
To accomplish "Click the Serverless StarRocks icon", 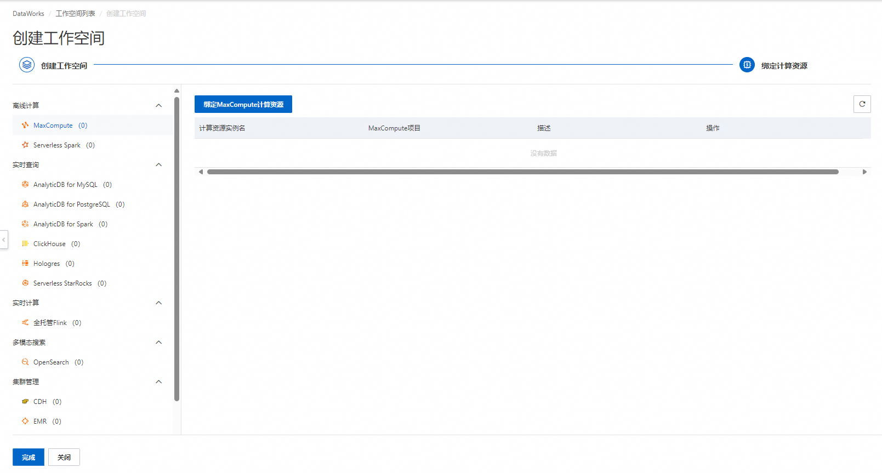I will [x=25, y=283].
